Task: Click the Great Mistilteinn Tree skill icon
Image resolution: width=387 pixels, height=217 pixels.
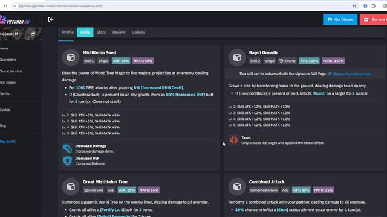Action: (71, 187)
